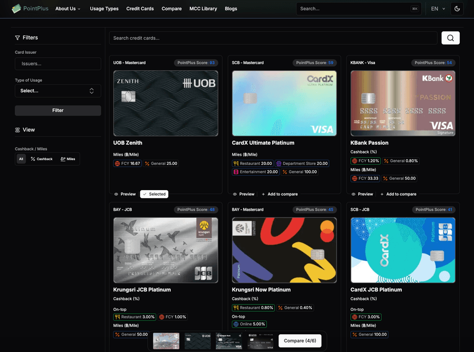Click the keyboard shortcut icon in top search
The image size is (474, 352).
(414, 9)
